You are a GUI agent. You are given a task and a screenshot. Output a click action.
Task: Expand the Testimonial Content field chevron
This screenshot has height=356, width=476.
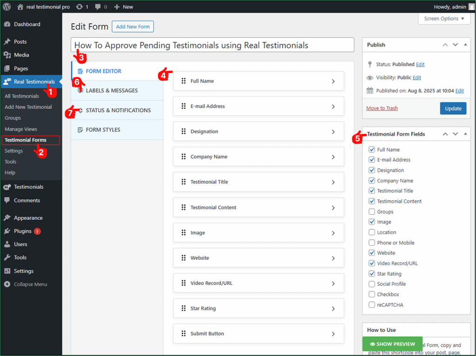(x=333, y=208)
